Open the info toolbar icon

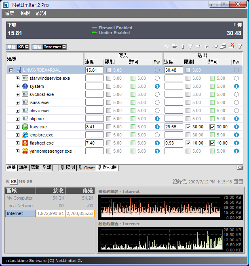point(183,46)
